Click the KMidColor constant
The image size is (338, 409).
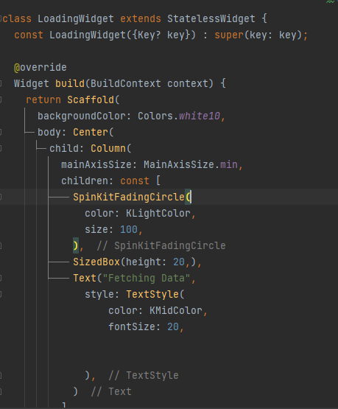[176, 310]
